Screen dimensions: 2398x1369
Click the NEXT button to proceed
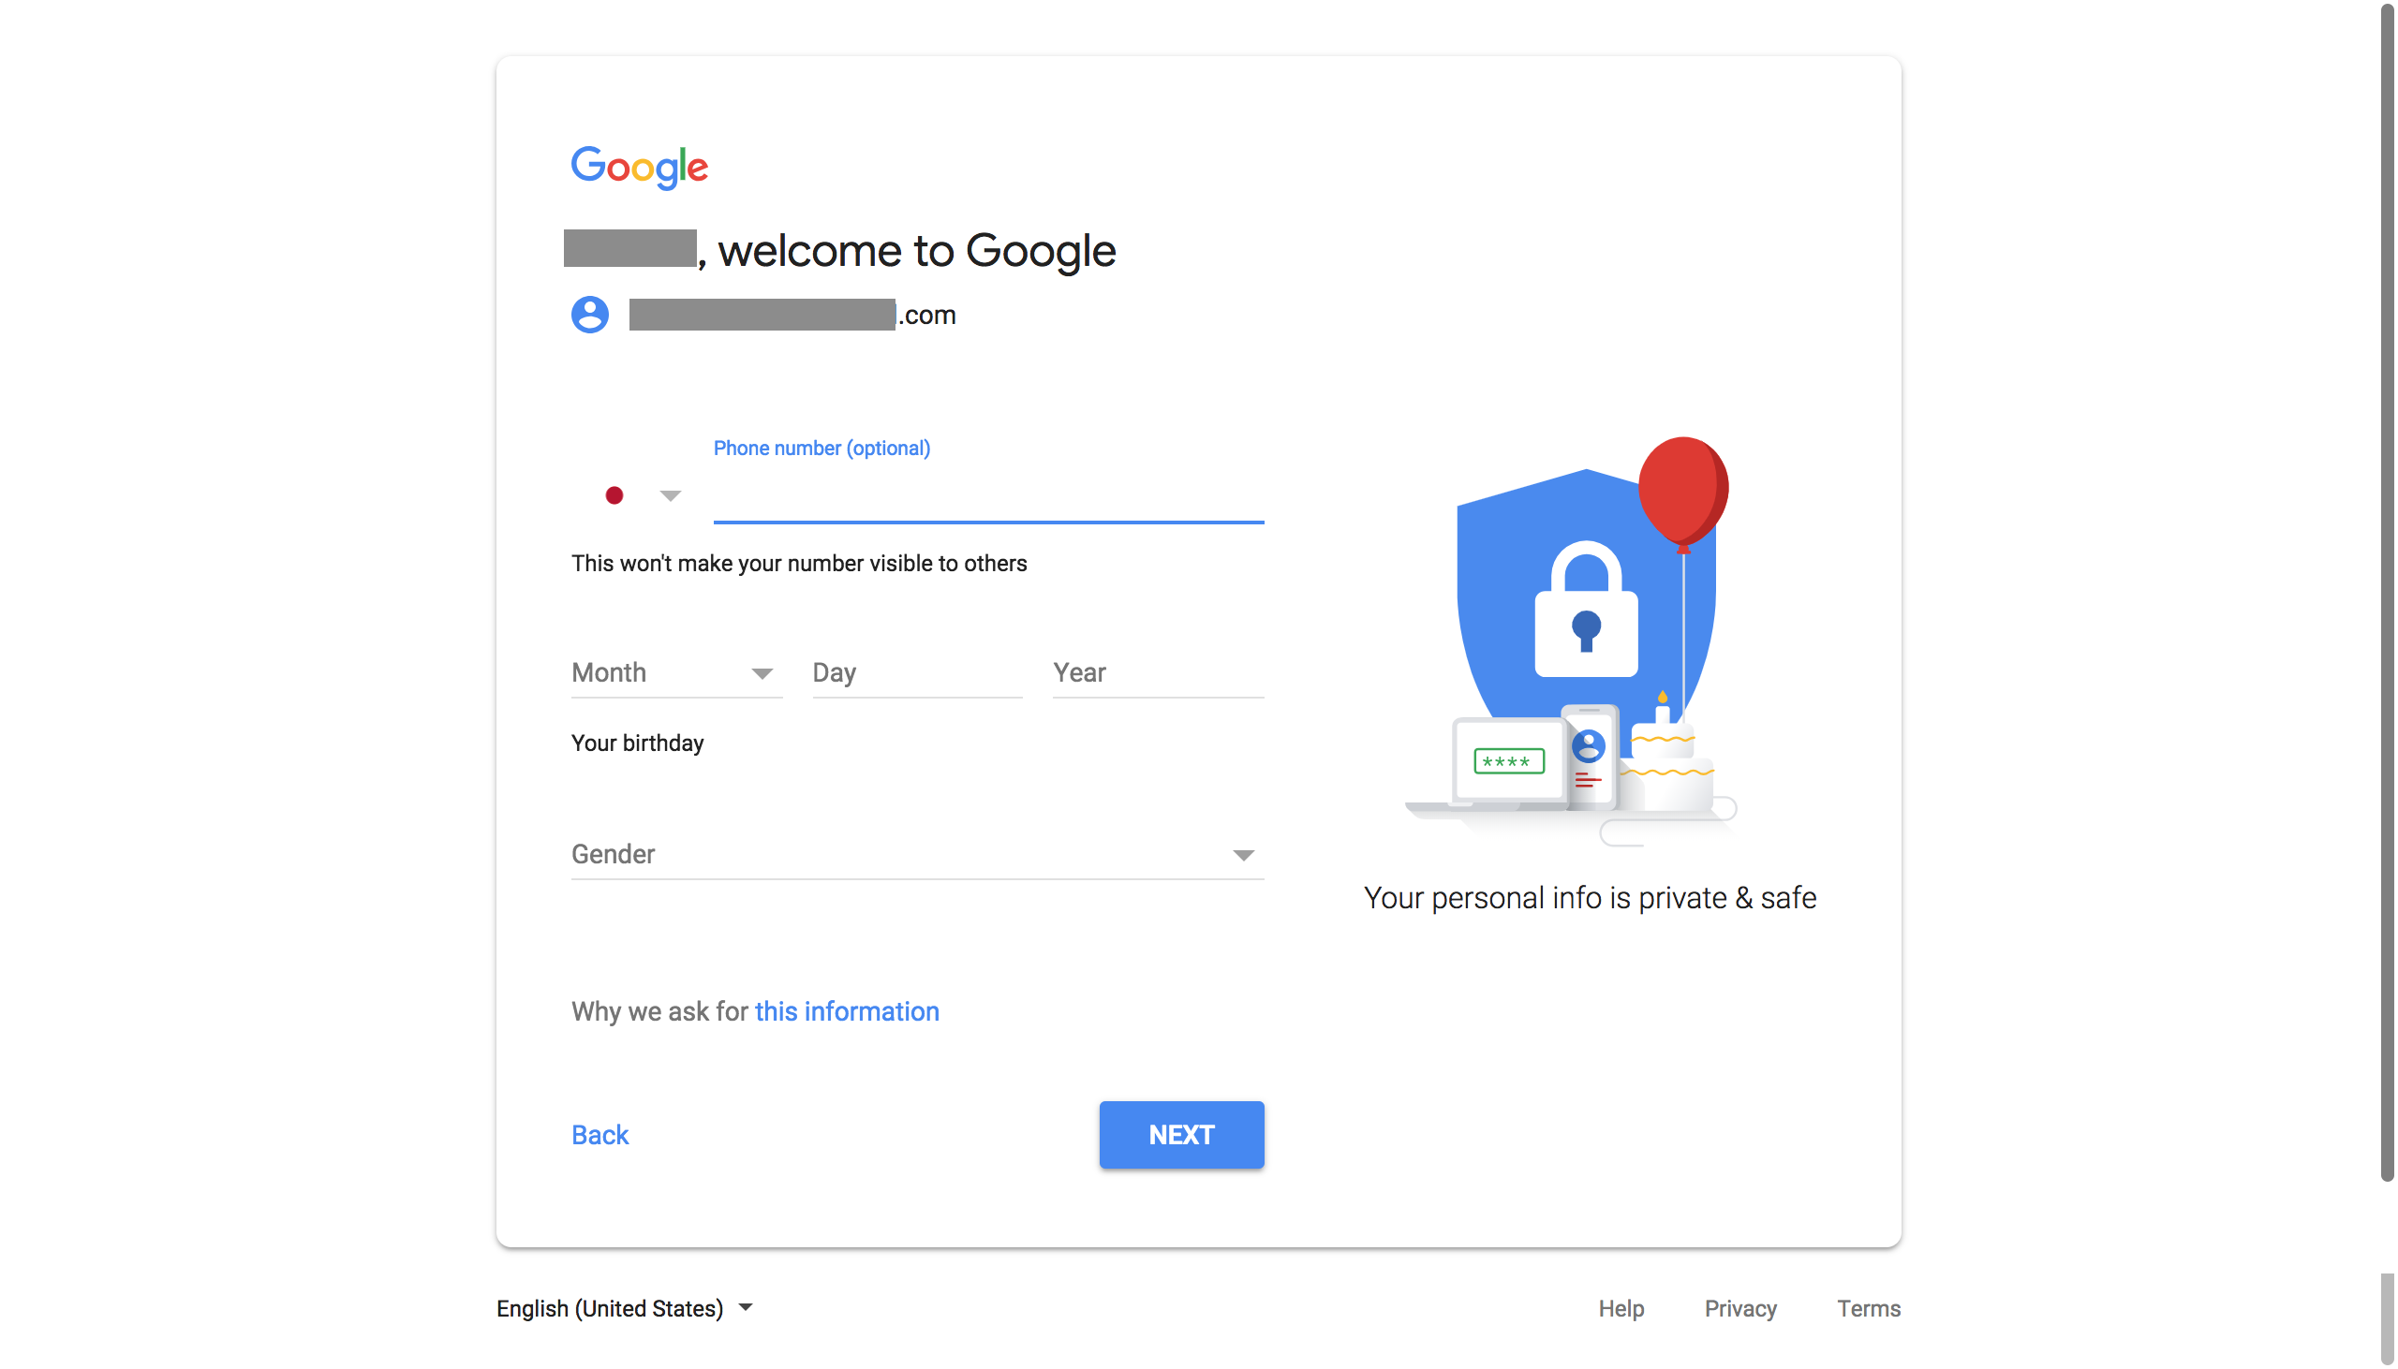(1182, 1134)
